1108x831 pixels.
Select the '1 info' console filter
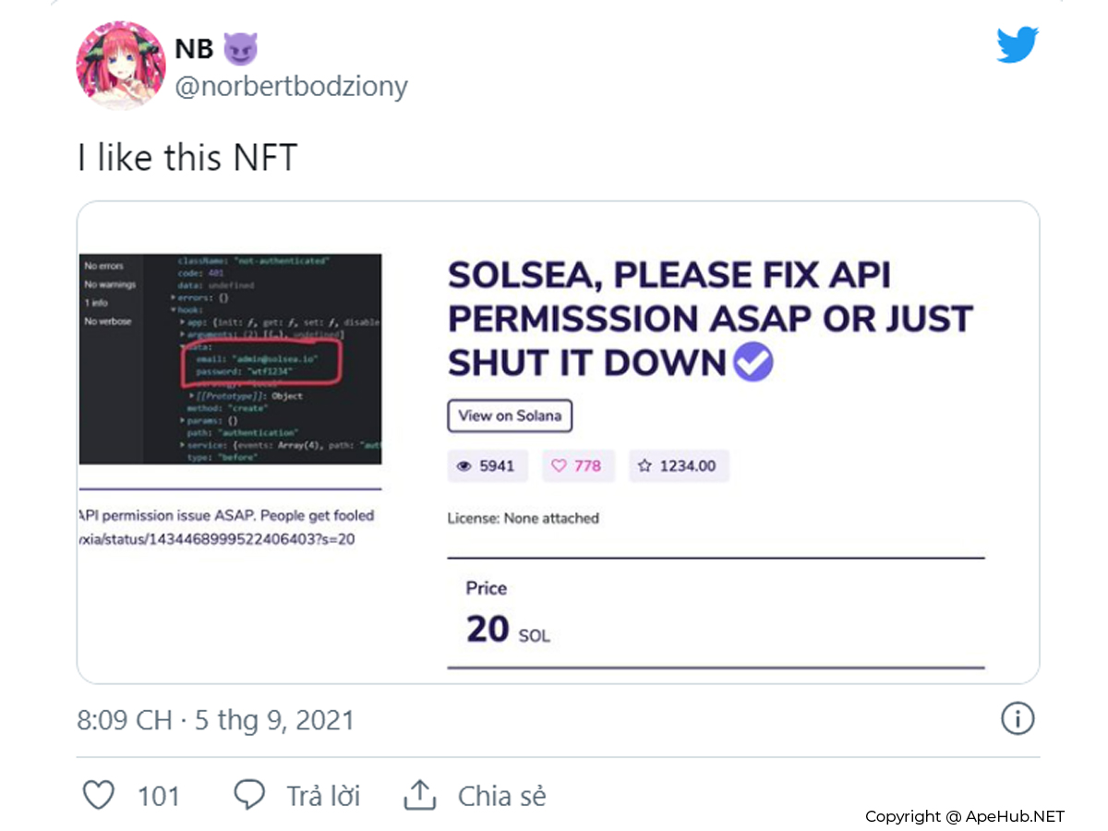(97, 303)
